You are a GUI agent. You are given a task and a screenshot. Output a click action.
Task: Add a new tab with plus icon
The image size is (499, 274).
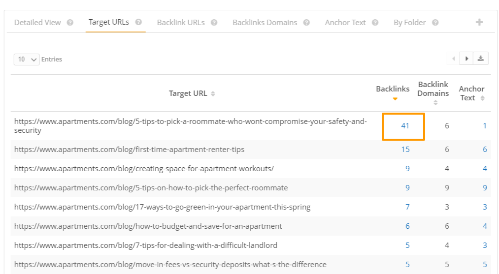tap(479, 22)
